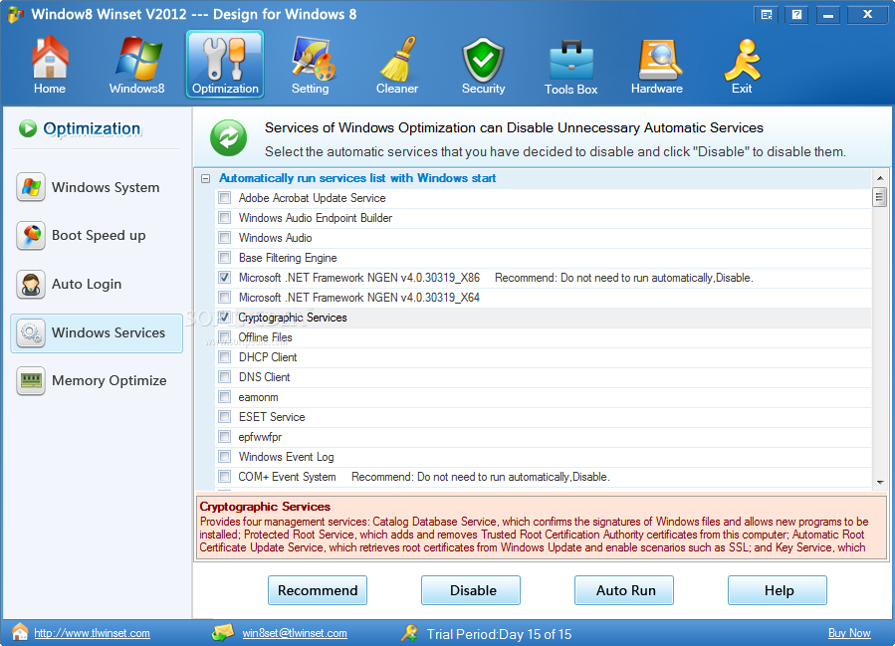Click the Recommend button

point(318,590)
